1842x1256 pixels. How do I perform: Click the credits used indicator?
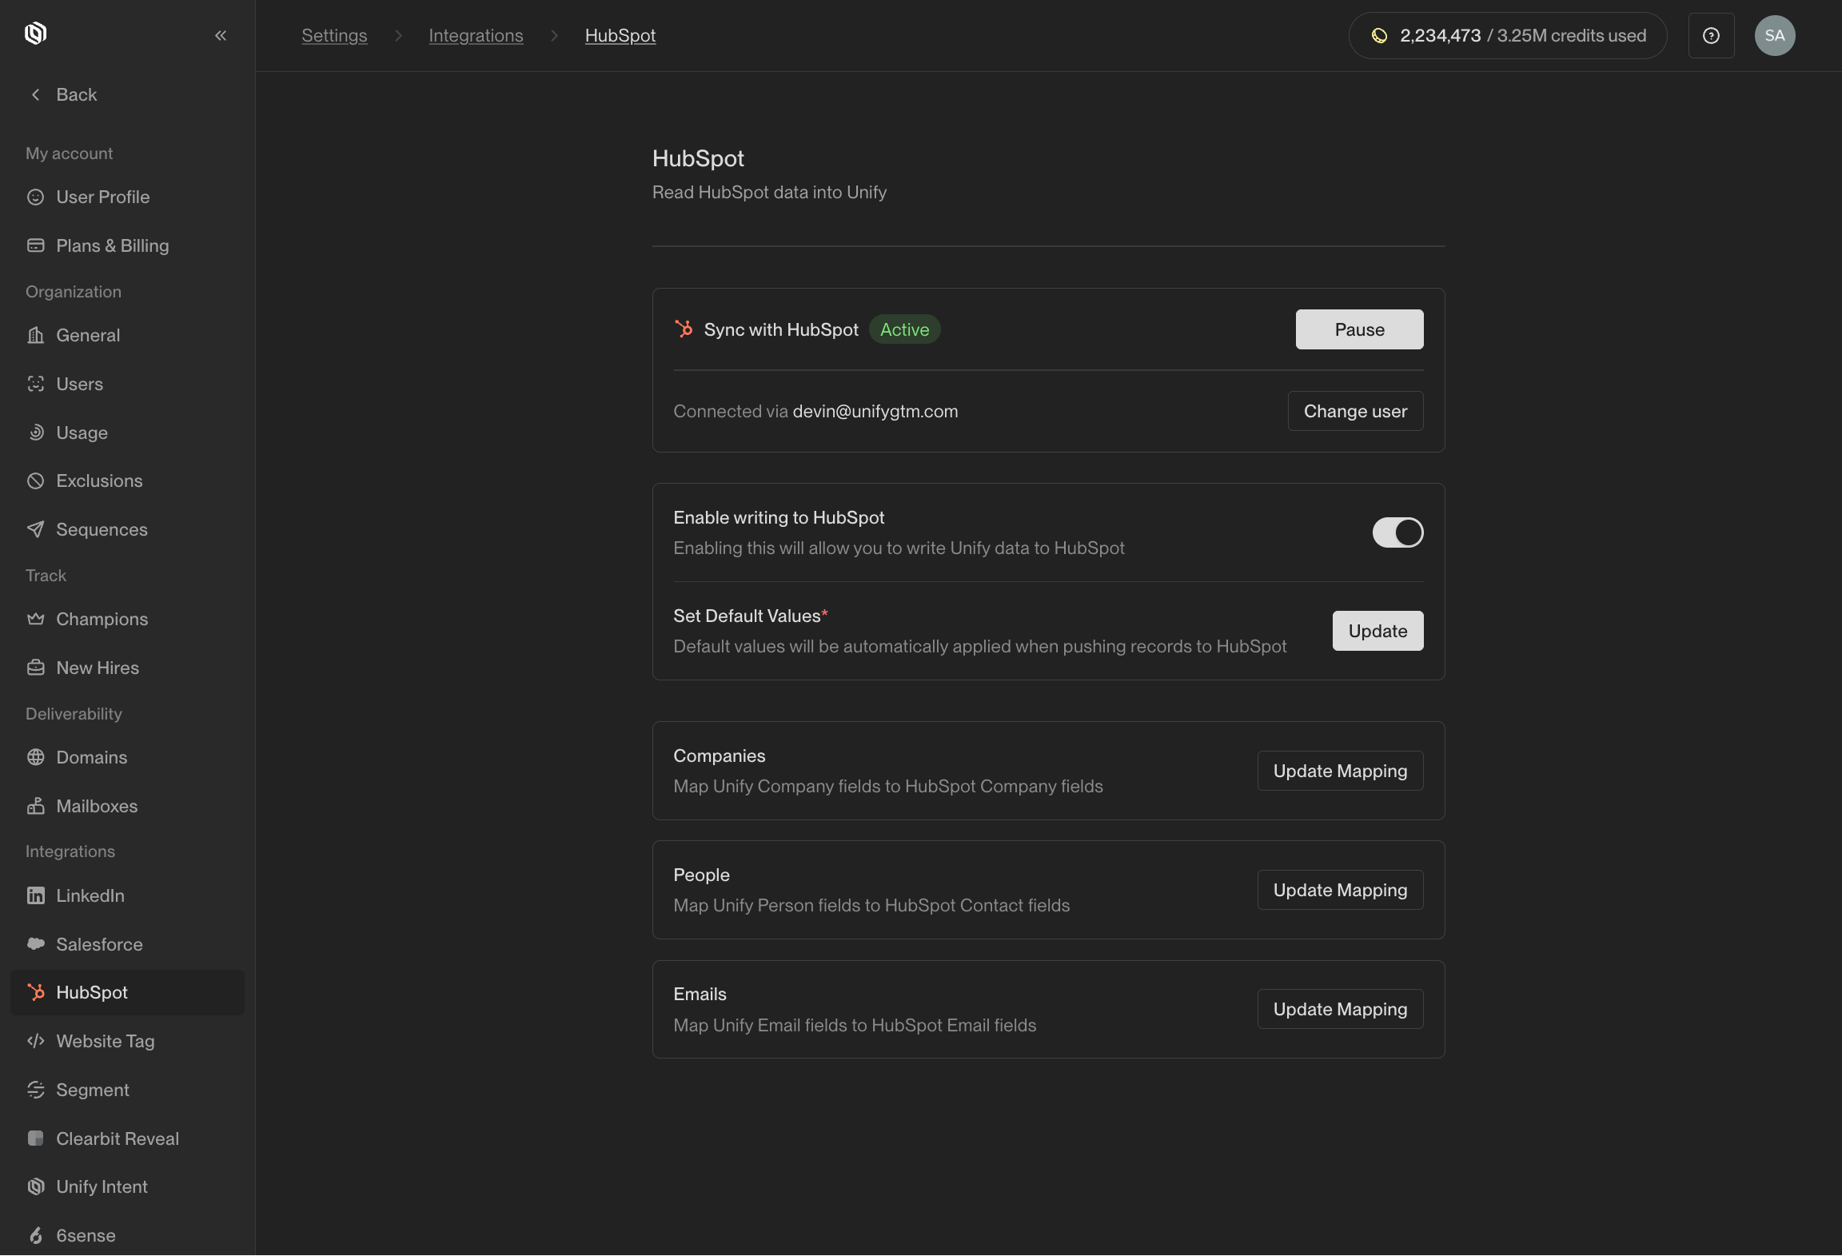click(x=1507, y=35)
